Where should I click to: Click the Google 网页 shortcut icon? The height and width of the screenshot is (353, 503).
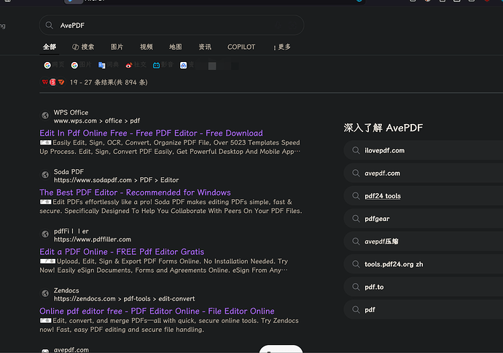pyautogui.click(x=47, y=65)
